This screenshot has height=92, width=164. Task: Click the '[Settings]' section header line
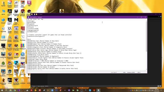pyautogui.click(x=31, y=21)
